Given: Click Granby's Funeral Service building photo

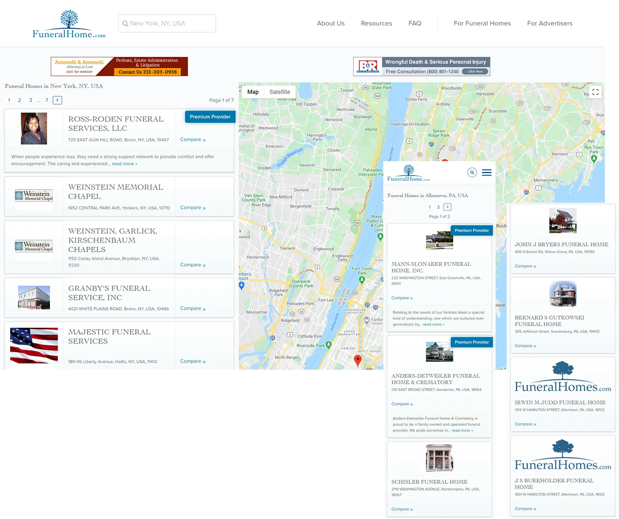Looking at the screenshot, I should click(34, 298).
